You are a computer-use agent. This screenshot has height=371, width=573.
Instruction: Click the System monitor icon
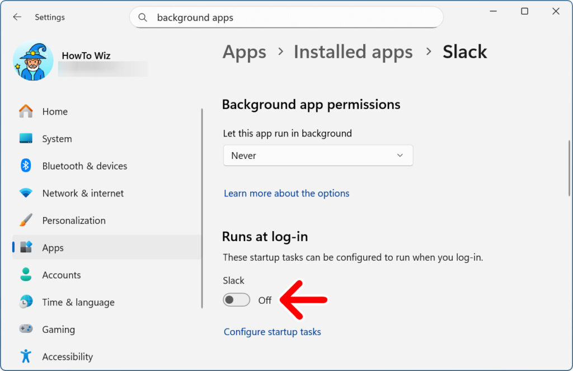point(26,139)
